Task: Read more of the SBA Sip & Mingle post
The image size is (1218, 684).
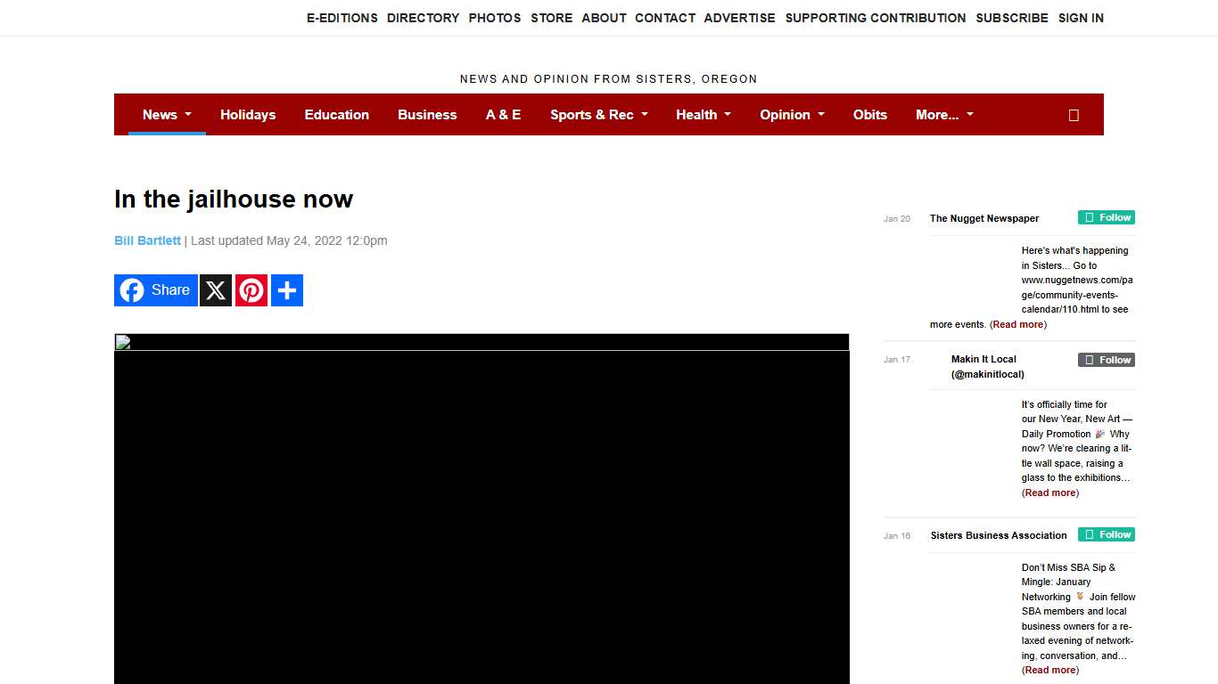Action: coord(1050,670)
